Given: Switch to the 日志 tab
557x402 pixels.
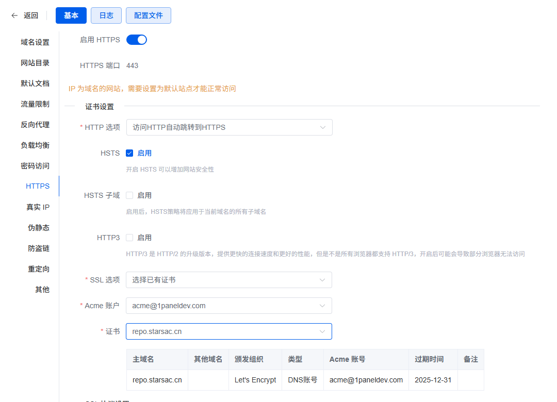Looking at the screenshot, I should point(106,15).
